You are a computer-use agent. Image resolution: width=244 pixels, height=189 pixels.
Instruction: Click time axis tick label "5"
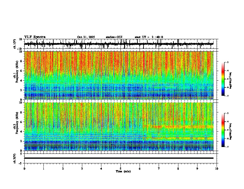[x=120, y=169]
